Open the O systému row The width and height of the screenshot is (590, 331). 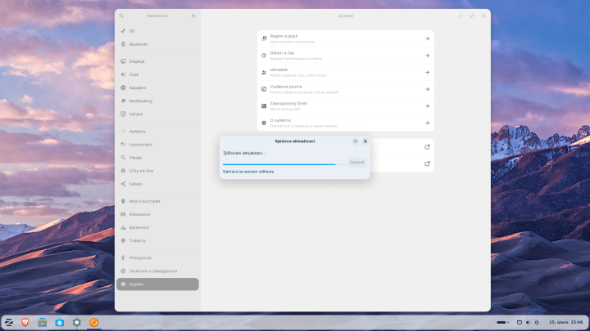346,123
